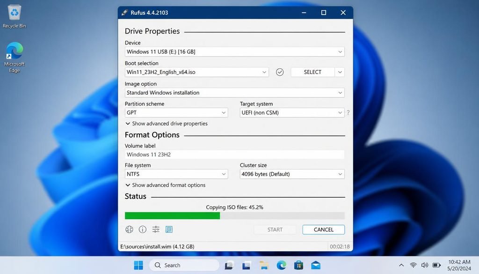
Task: Minimize the Rufus window
Action: tap(304, 13)
